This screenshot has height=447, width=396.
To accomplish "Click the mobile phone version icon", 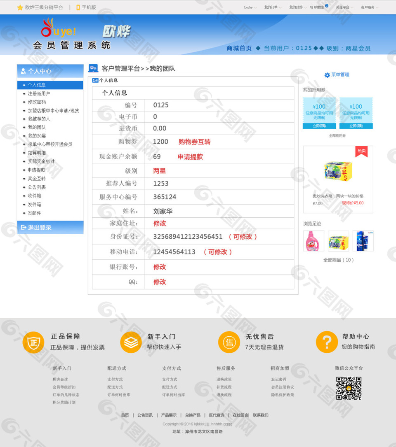I will pos(78,7).
